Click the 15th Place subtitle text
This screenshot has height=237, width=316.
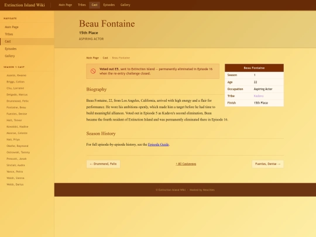(88, 33)
